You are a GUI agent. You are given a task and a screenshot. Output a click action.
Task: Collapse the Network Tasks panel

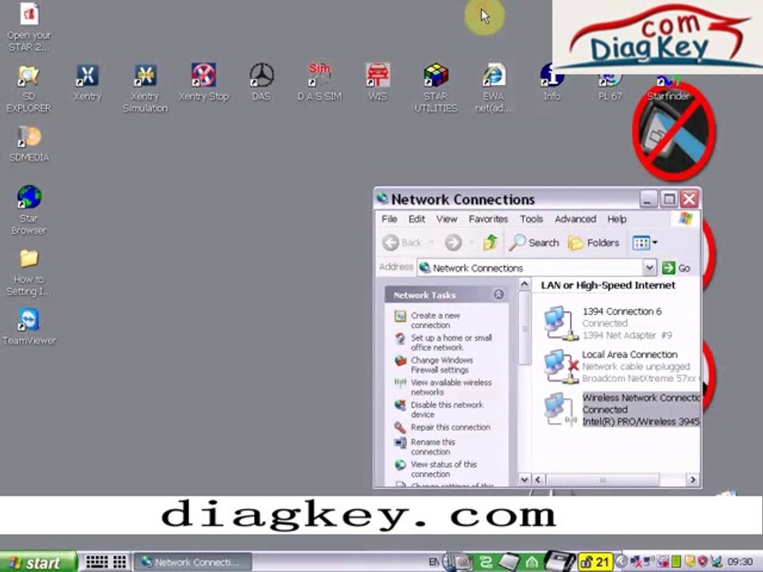(x=498, y=294)
